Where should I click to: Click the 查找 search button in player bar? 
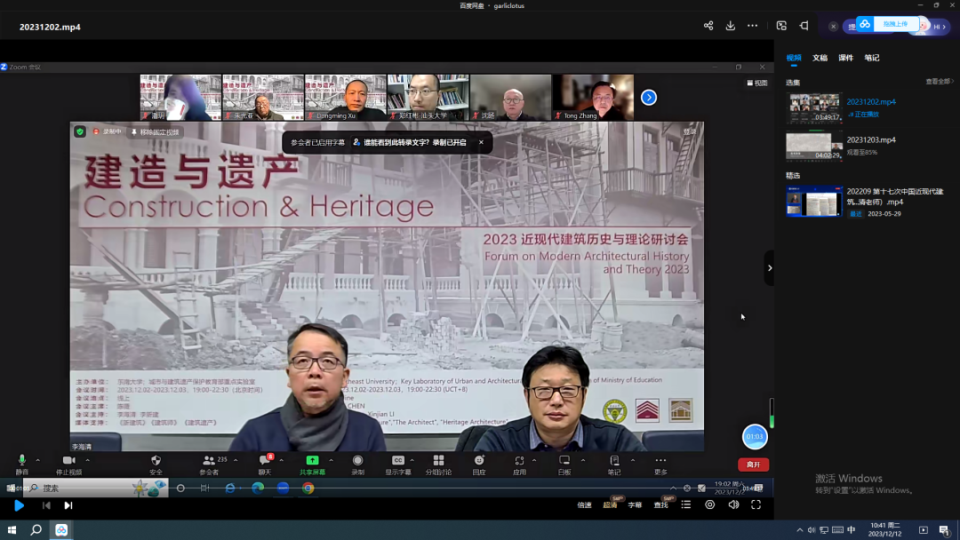[x=660, y=504]
